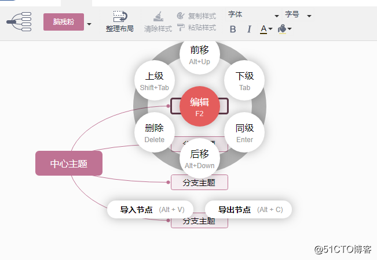Open the 字号 font size dropdown
377x260 pixels.
(298, 15)
